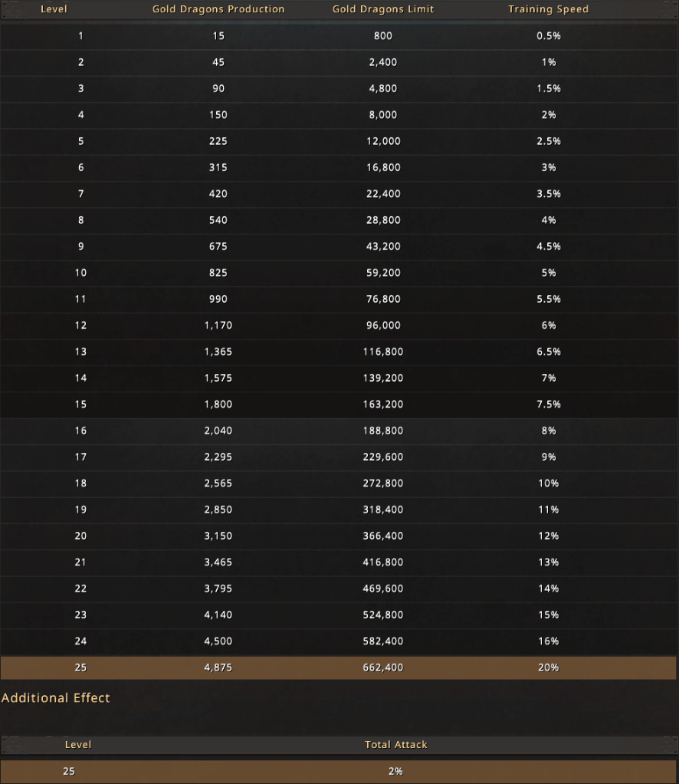This screenshot has height=784, width=679.
Task: Select the level 1 row
Action: (x=339, y=36)
